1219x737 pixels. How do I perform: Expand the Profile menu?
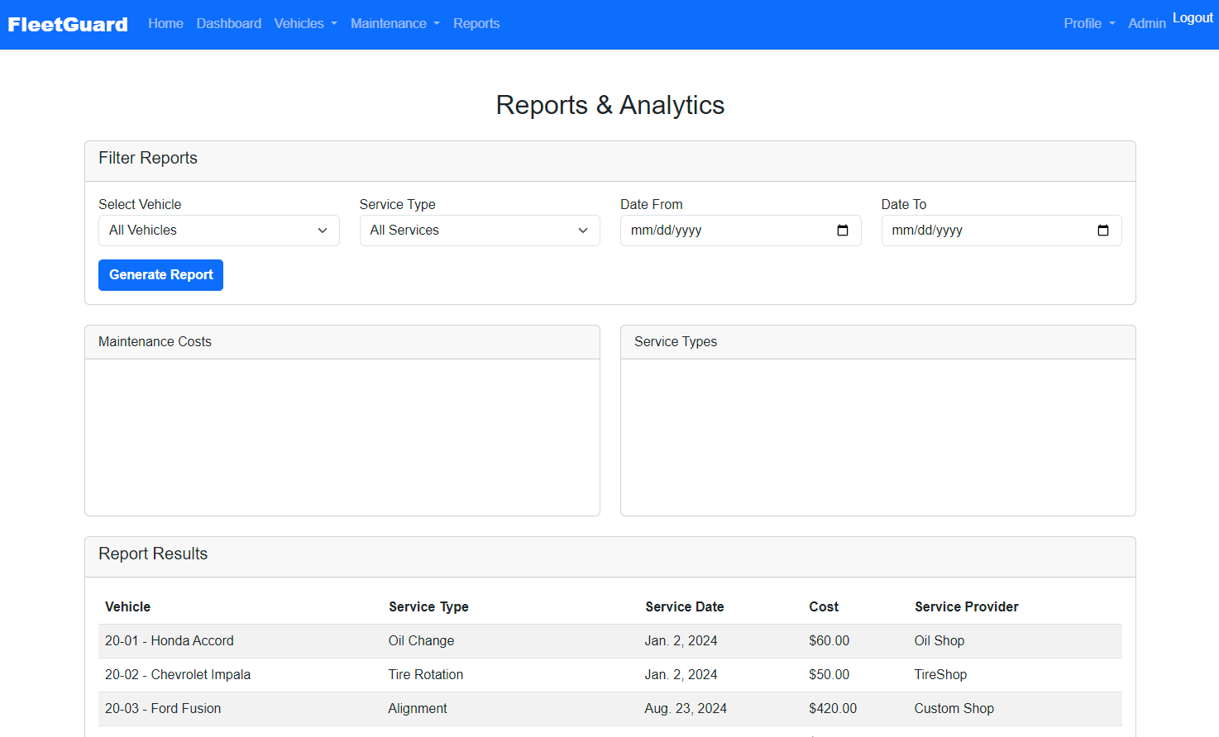(1088, 24)
